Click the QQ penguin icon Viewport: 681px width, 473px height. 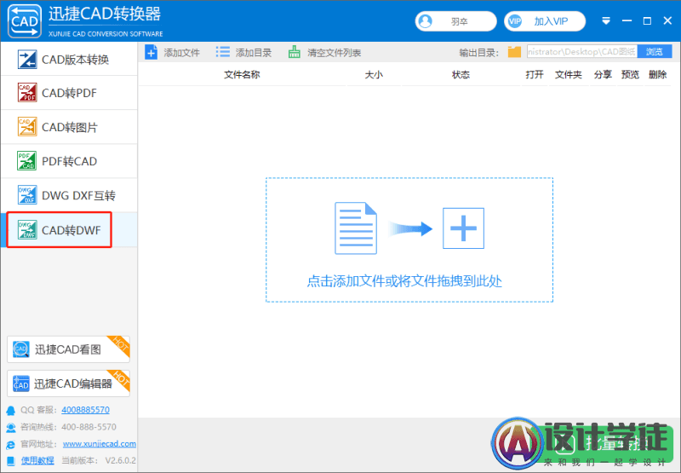pos(11,411)
